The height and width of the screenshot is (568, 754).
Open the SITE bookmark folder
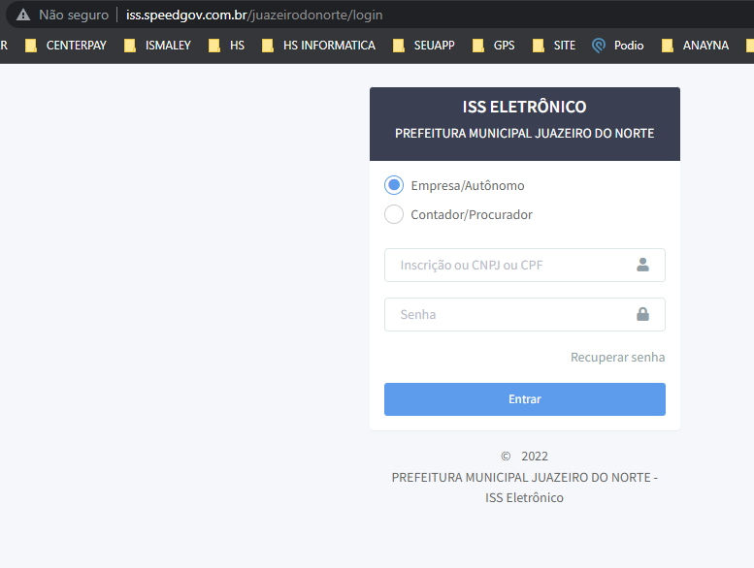coord(554,46)
